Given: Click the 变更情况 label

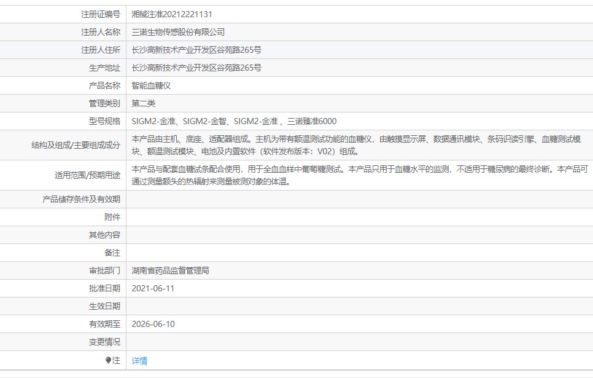Looking at the screenshot, I should click(104, 342).
